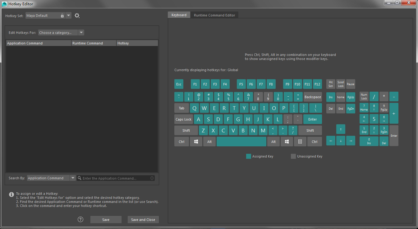Click the Save and Close button

coord(143,220)
